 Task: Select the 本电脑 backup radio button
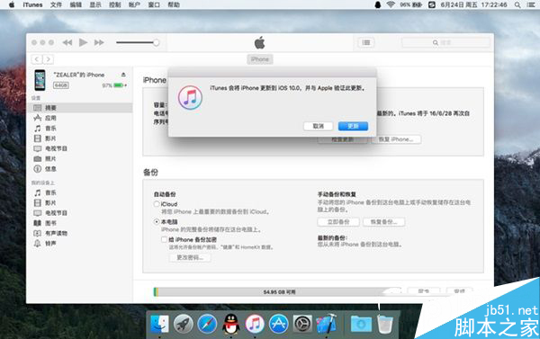157,222
